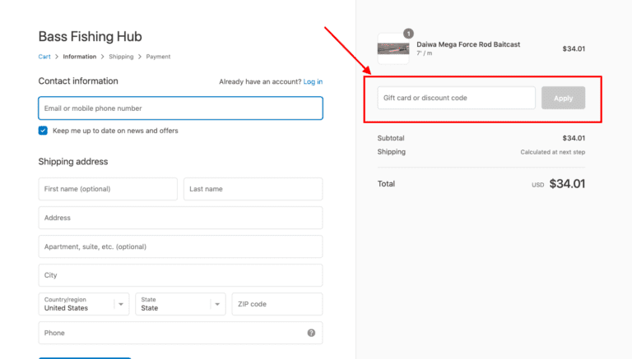Click the phone field help question-mark icon
Image resolution: width=632 pixels, height=359 pixels.
(311, 333)
